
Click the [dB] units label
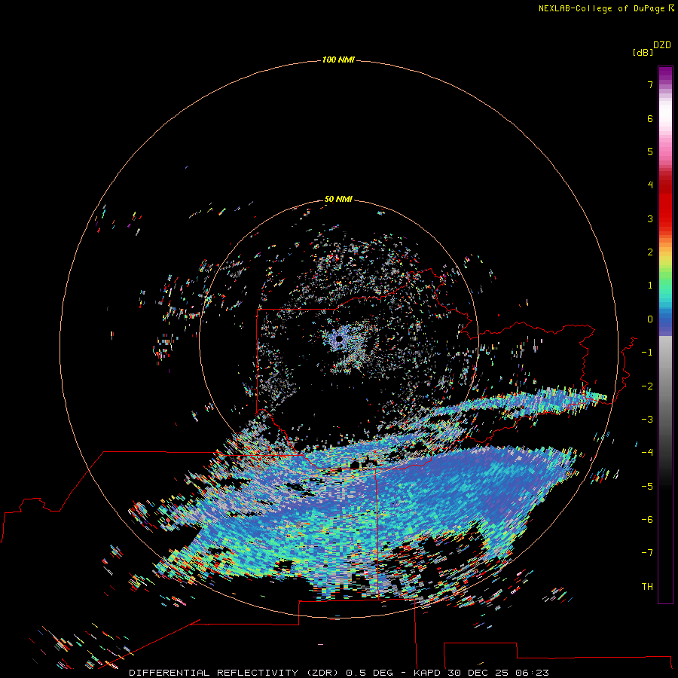click(643, 52)
